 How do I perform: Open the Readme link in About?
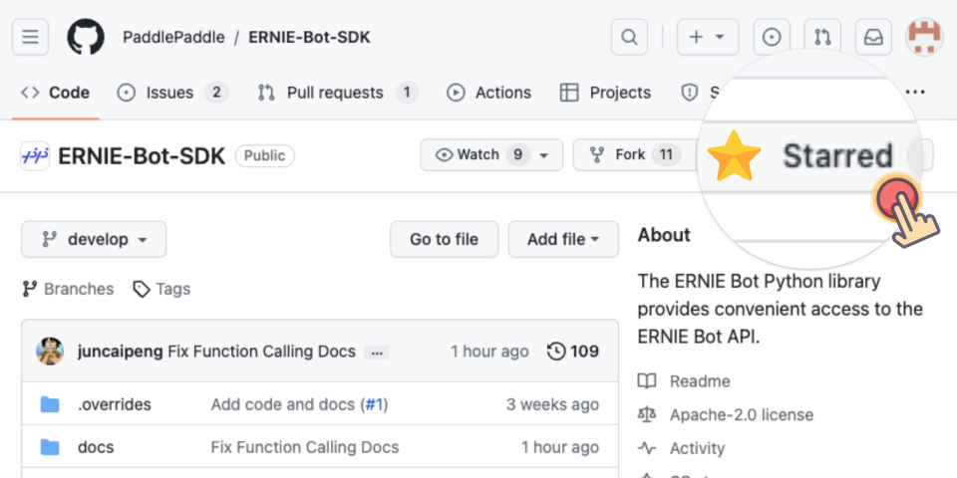pos(700,381)
